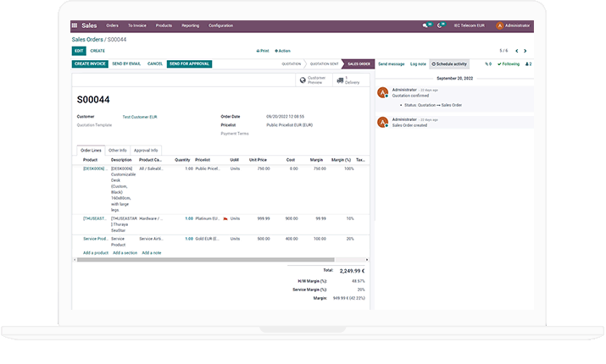Click the attachments paperclip icon

click(487, 63)
